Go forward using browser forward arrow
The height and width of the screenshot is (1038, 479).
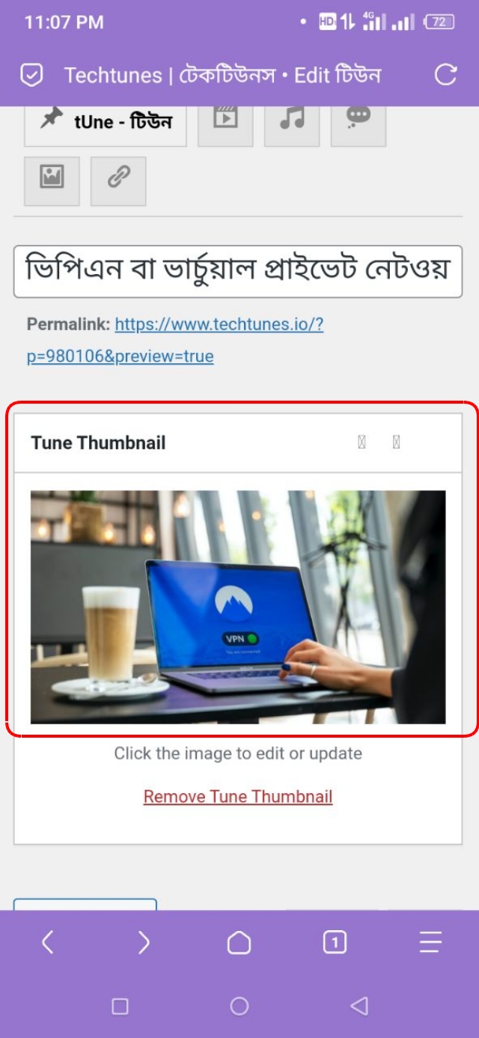[x=144, y=942]
